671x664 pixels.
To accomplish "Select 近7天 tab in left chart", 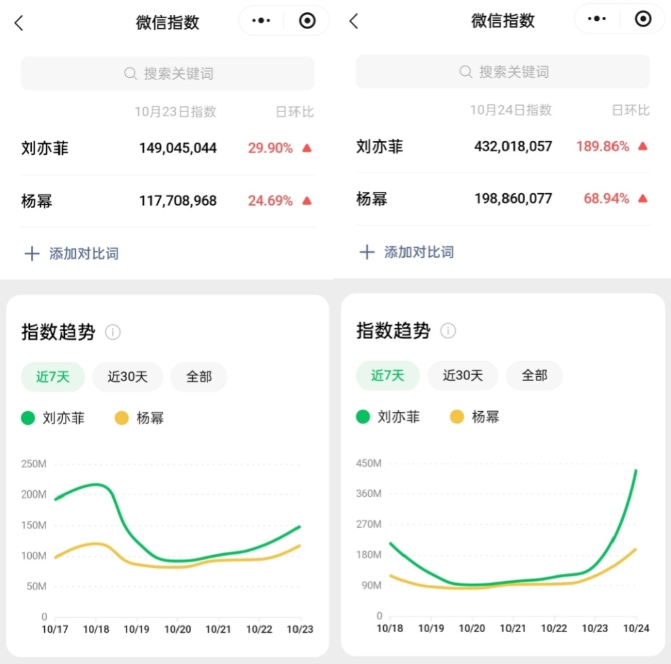I will click(53, 377).
